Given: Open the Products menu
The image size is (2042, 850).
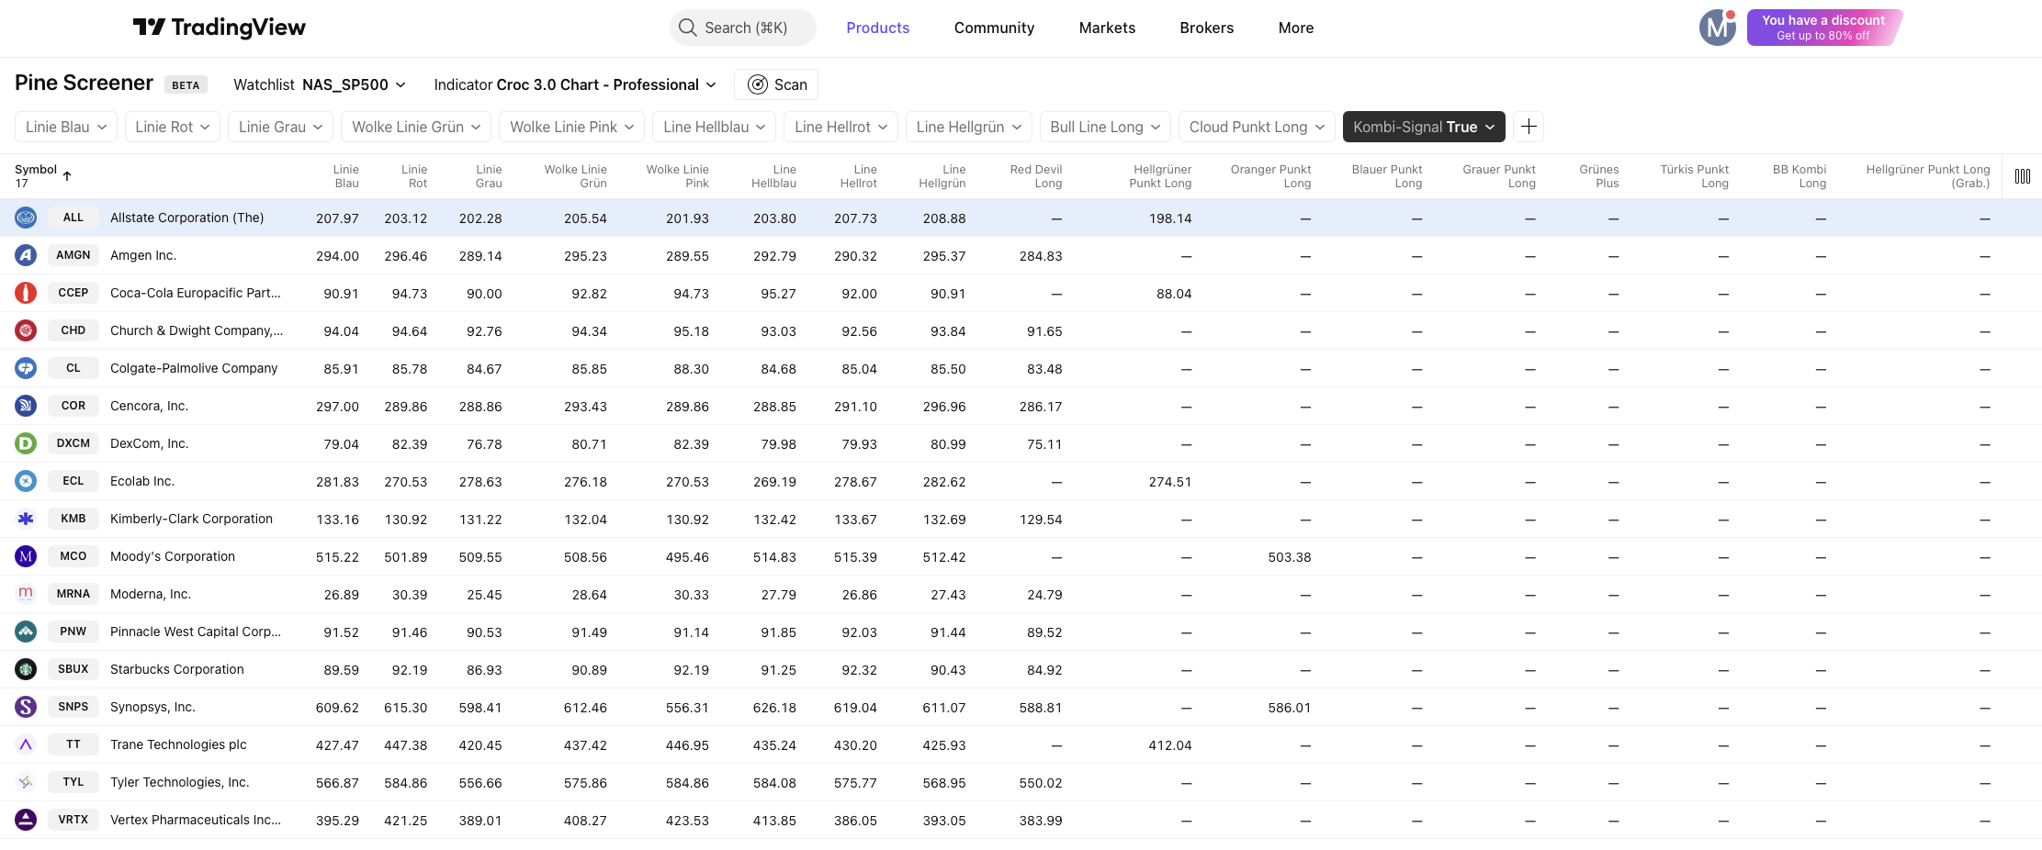Looking at the screenshot, I should coord(877,28).
